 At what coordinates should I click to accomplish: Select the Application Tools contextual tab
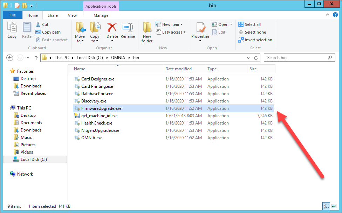point(101,6)
